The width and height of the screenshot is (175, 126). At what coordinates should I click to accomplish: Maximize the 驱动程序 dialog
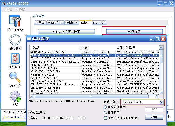tap(157, 39)
